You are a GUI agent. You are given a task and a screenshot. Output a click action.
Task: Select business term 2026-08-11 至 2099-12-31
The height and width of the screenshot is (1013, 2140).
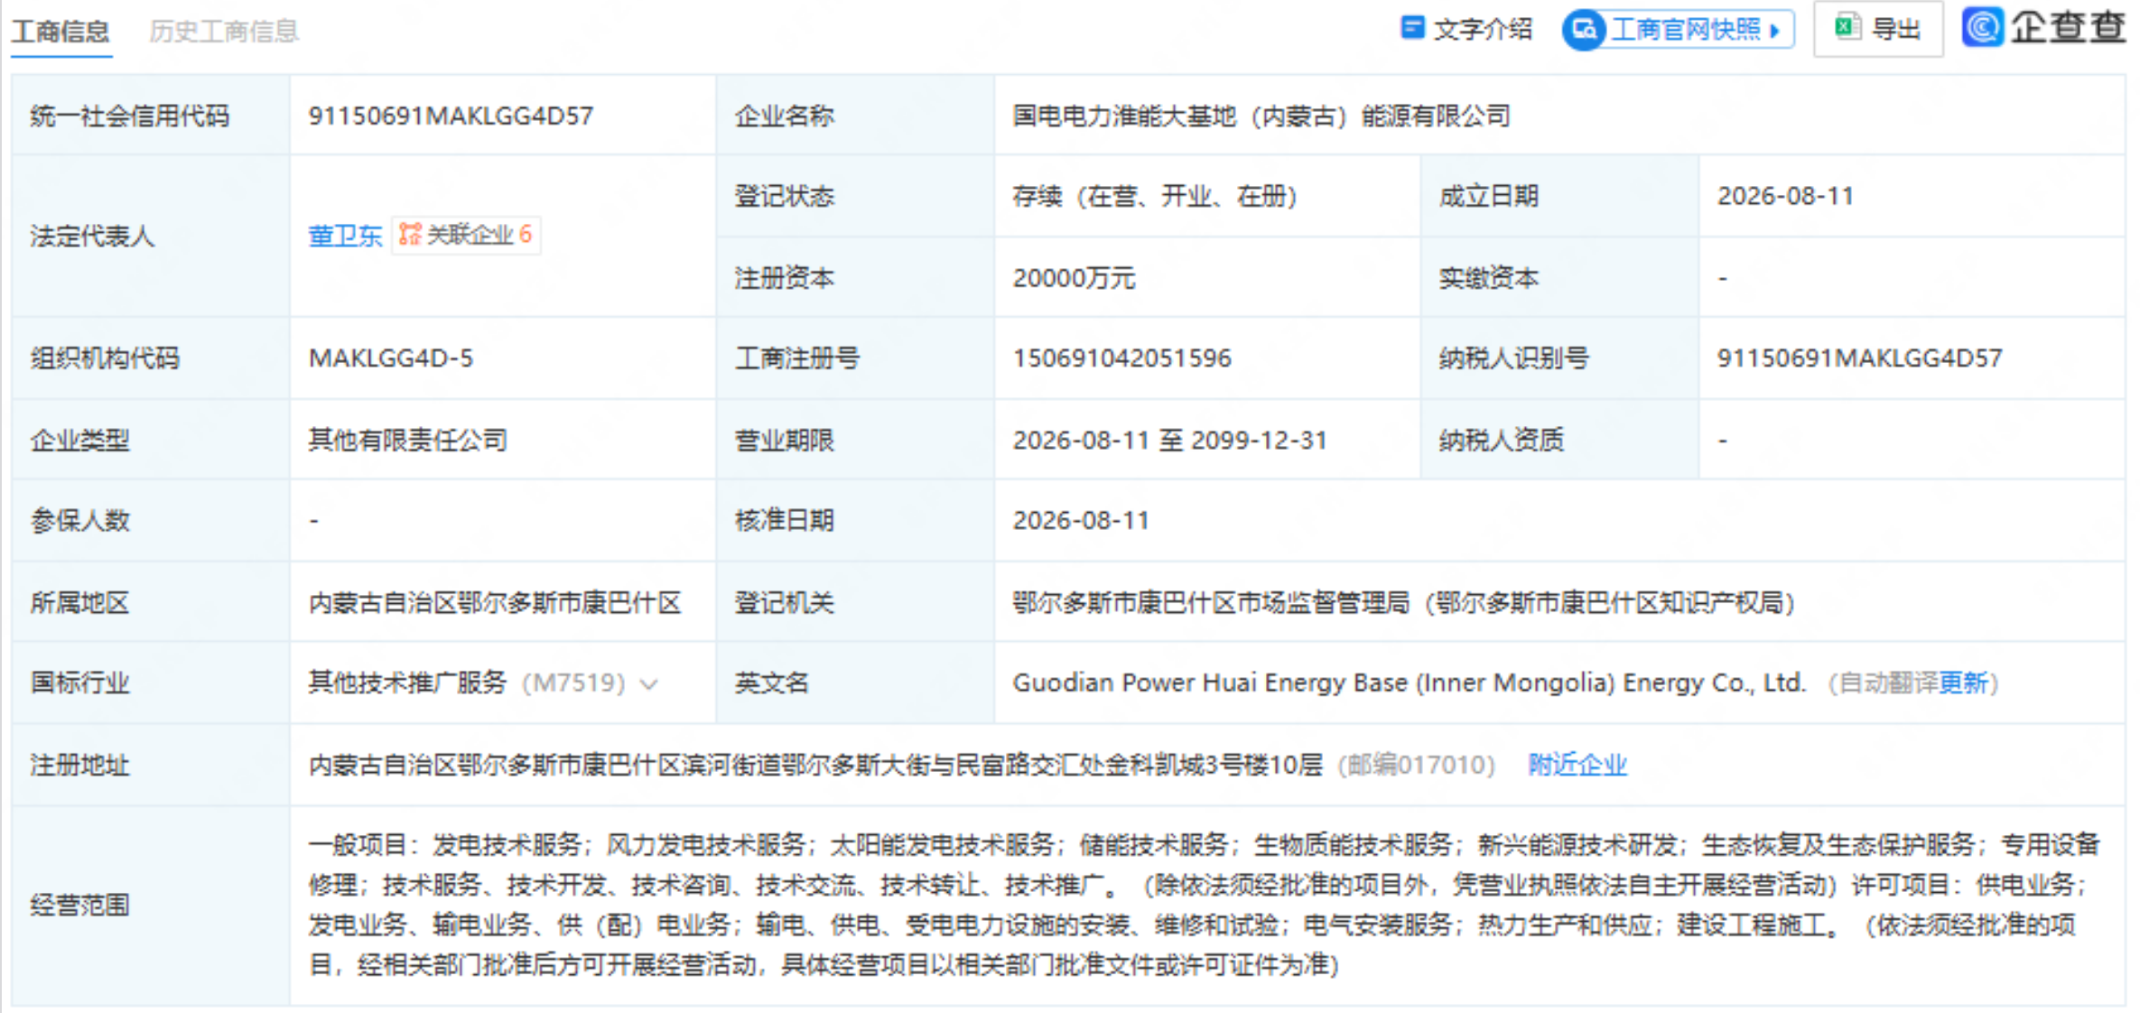(x=1169, y=441)
